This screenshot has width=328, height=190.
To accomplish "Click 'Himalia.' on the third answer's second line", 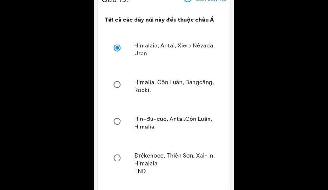I will pyautogui.click(x=145, y=127).
